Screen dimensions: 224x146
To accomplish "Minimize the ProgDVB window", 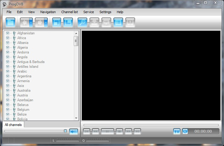I will (198, 3).
